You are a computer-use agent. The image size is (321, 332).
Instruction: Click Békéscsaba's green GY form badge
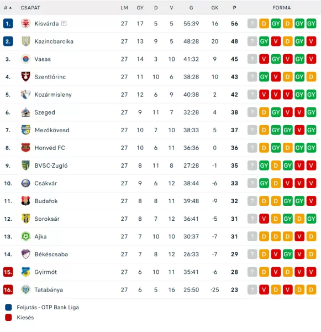(287, 254)
